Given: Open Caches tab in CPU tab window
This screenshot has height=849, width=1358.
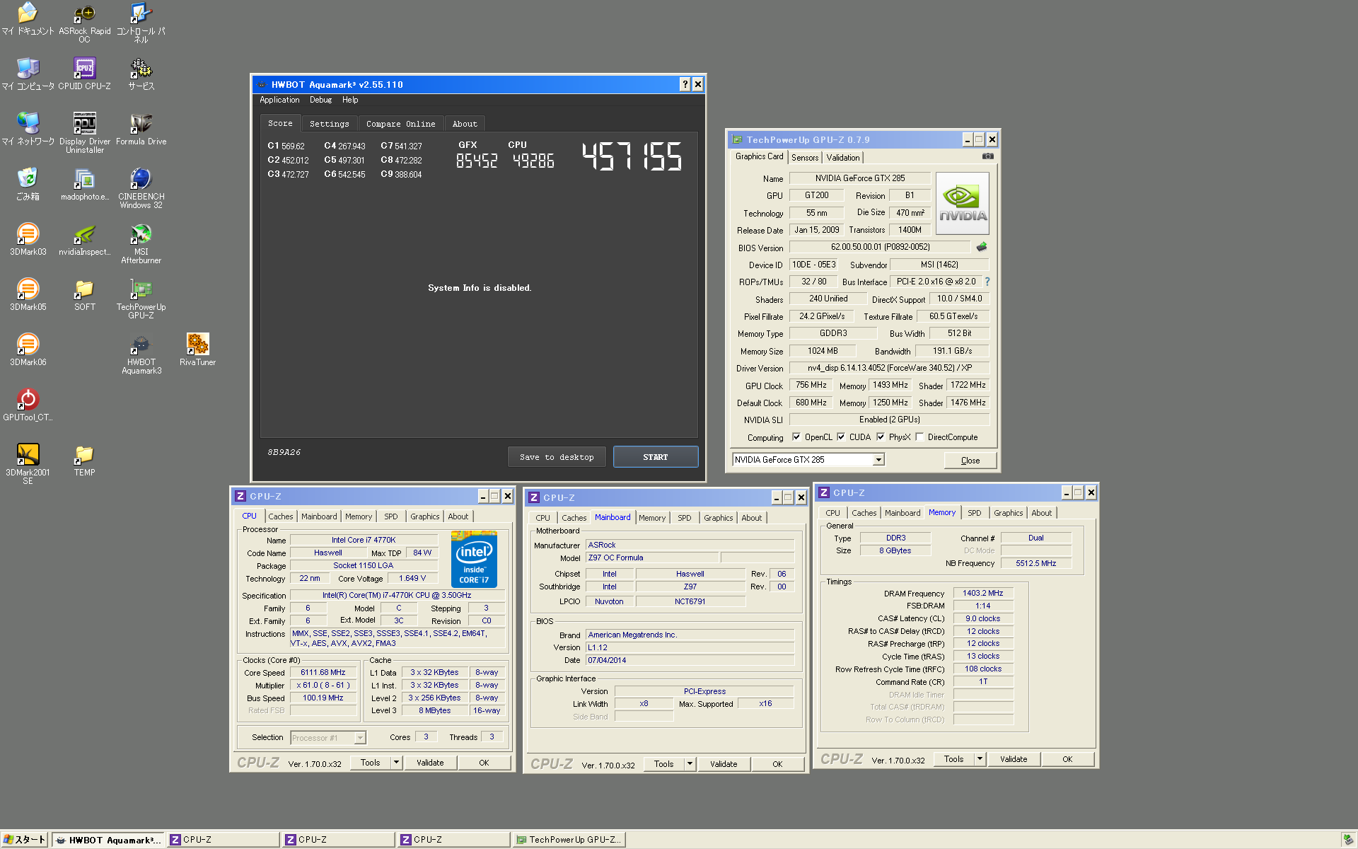Looking at the screenshot, I should [x=281, y=516].
